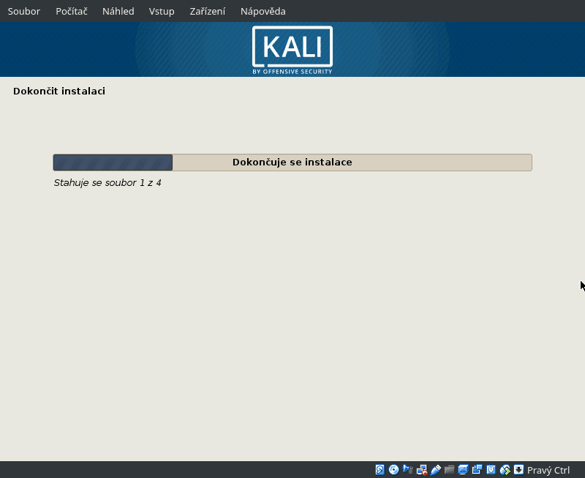This screenshot has height=478, width=585.
Task: Click the virtualization features chip icon
Action: pos(491,470)
